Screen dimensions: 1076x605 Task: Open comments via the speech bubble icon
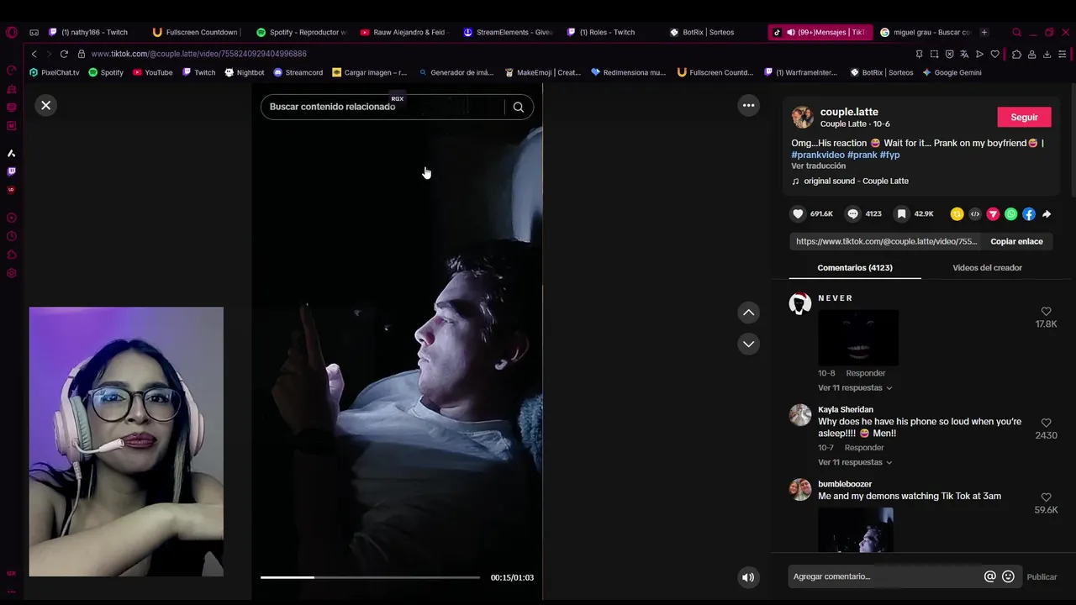[x=853, y=214]
